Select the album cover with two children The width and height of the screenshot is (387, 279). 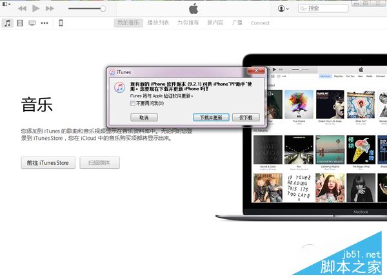click(x=268, y=188)
